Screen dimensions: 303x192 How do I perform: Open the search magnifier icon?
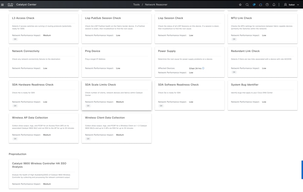click(247, 5)
